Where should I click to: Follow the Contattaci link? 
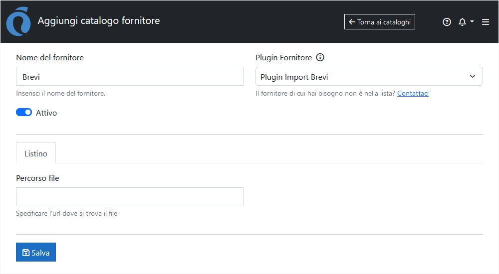[x=413, y=93]
